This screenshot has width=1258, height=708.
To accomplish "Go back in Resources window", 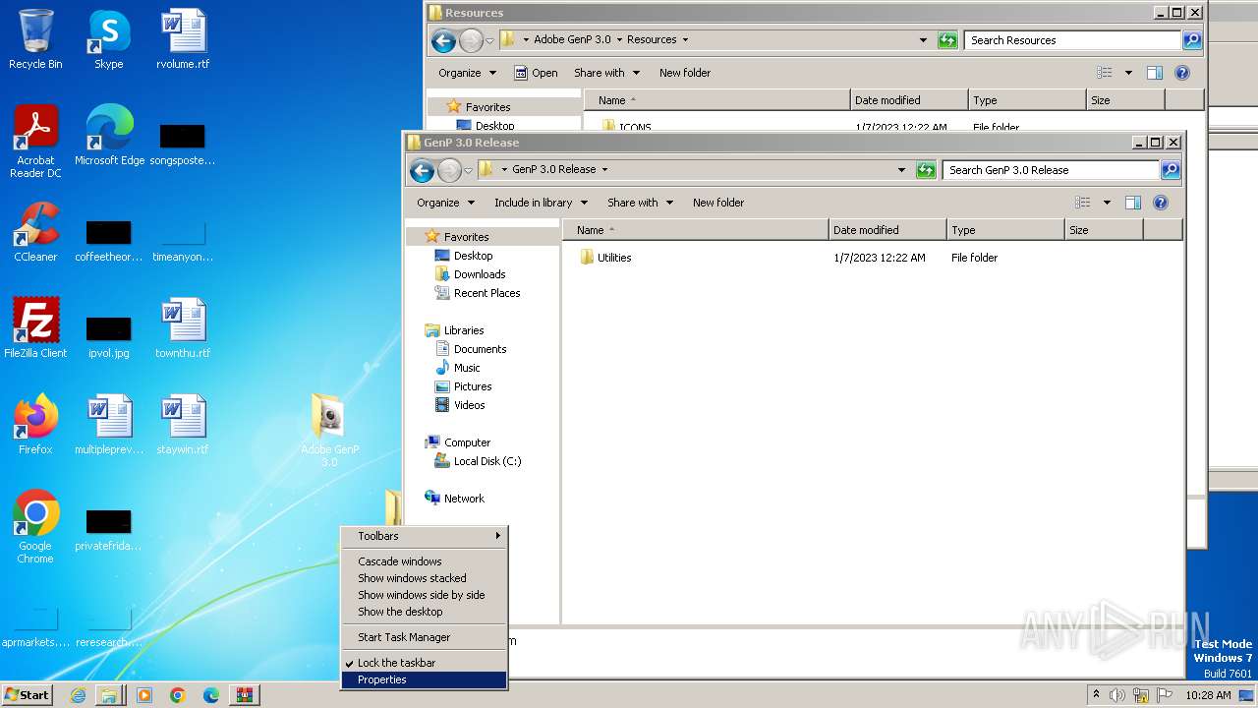I will tap(443, 40).
